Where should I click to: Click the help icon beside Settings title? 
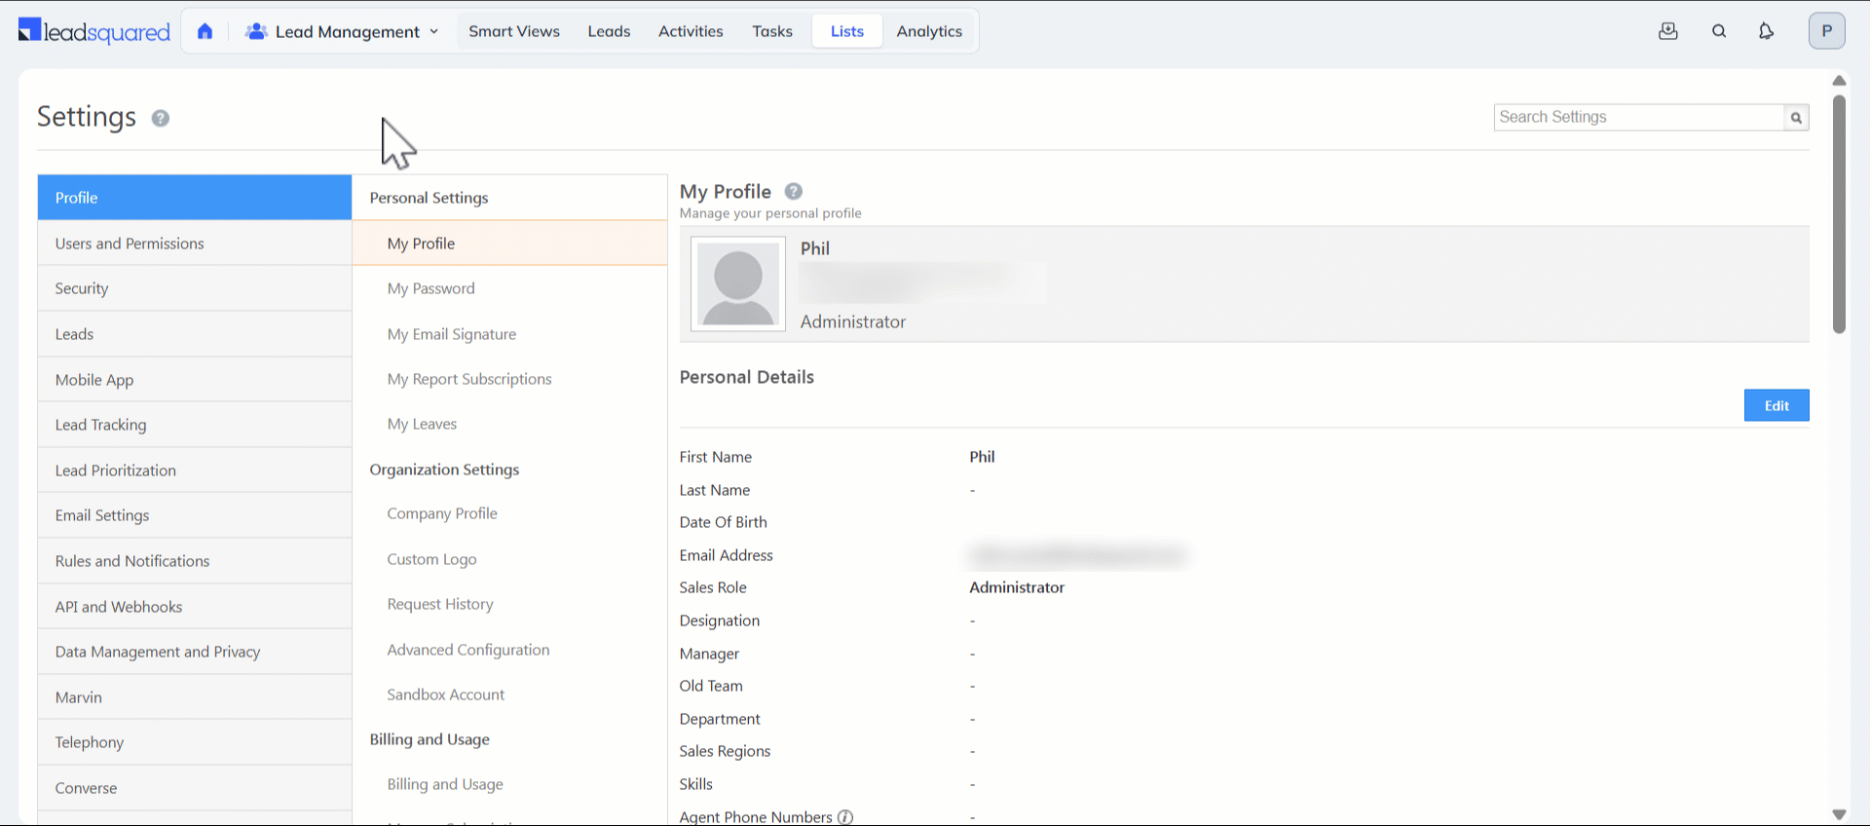point(161,118)
